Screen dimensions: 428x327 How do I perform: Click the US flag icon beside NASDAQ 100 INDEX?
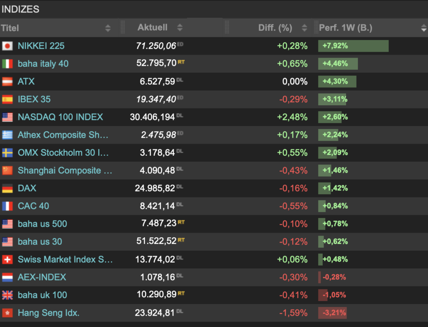pyautogui.click(x=8, y=117)
